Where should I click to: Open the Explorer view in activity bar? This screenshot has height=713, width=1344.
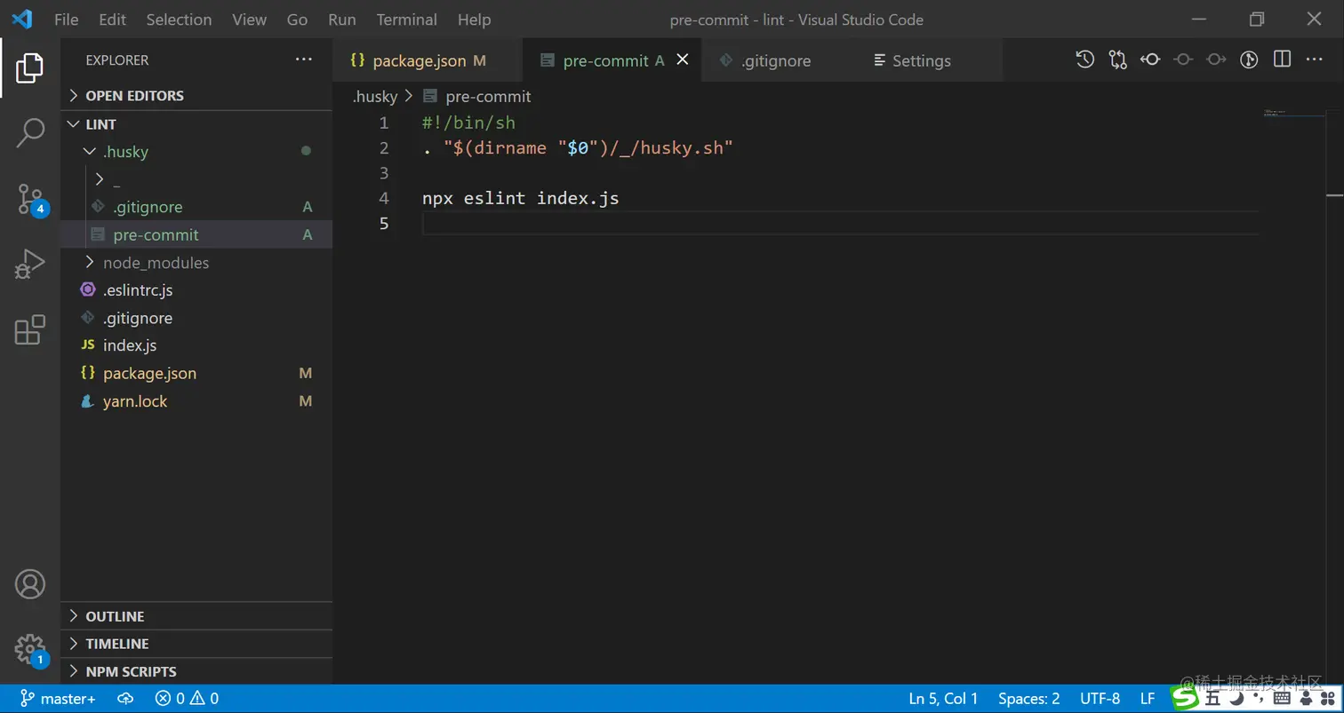point(29,67)
